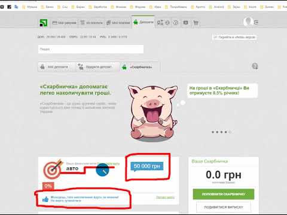
Task: Click the currency exchange icon in the top toolbar
Action: 167,23
